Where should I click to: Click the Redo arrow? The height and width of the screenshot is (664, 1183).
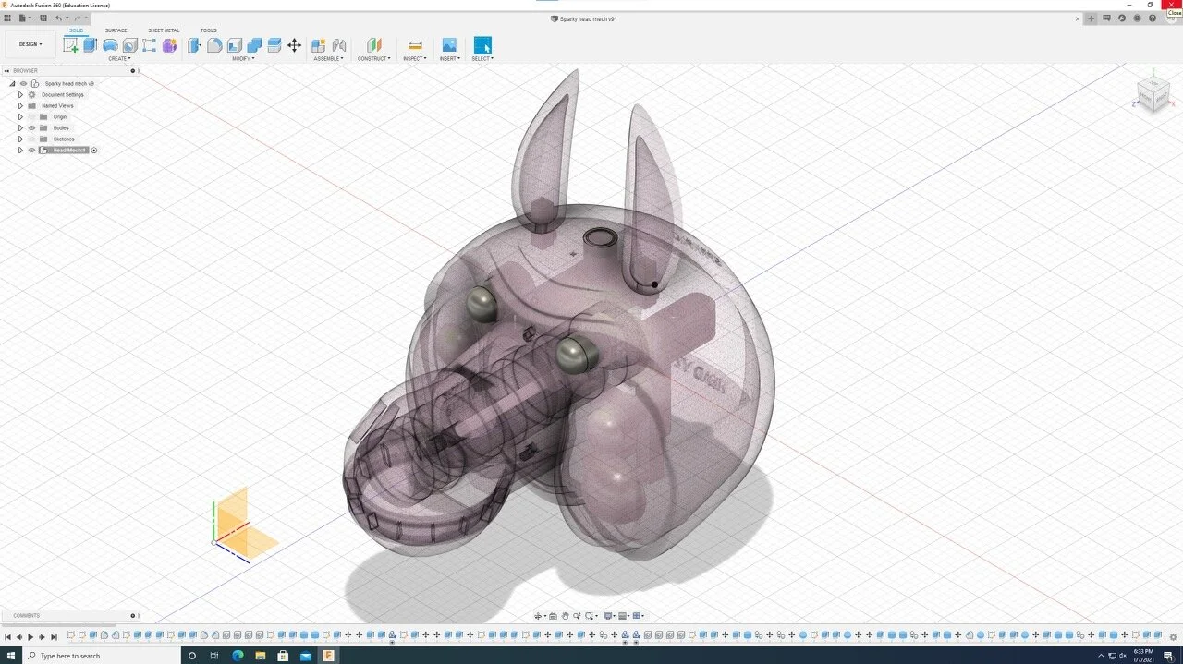coord(78,18)
